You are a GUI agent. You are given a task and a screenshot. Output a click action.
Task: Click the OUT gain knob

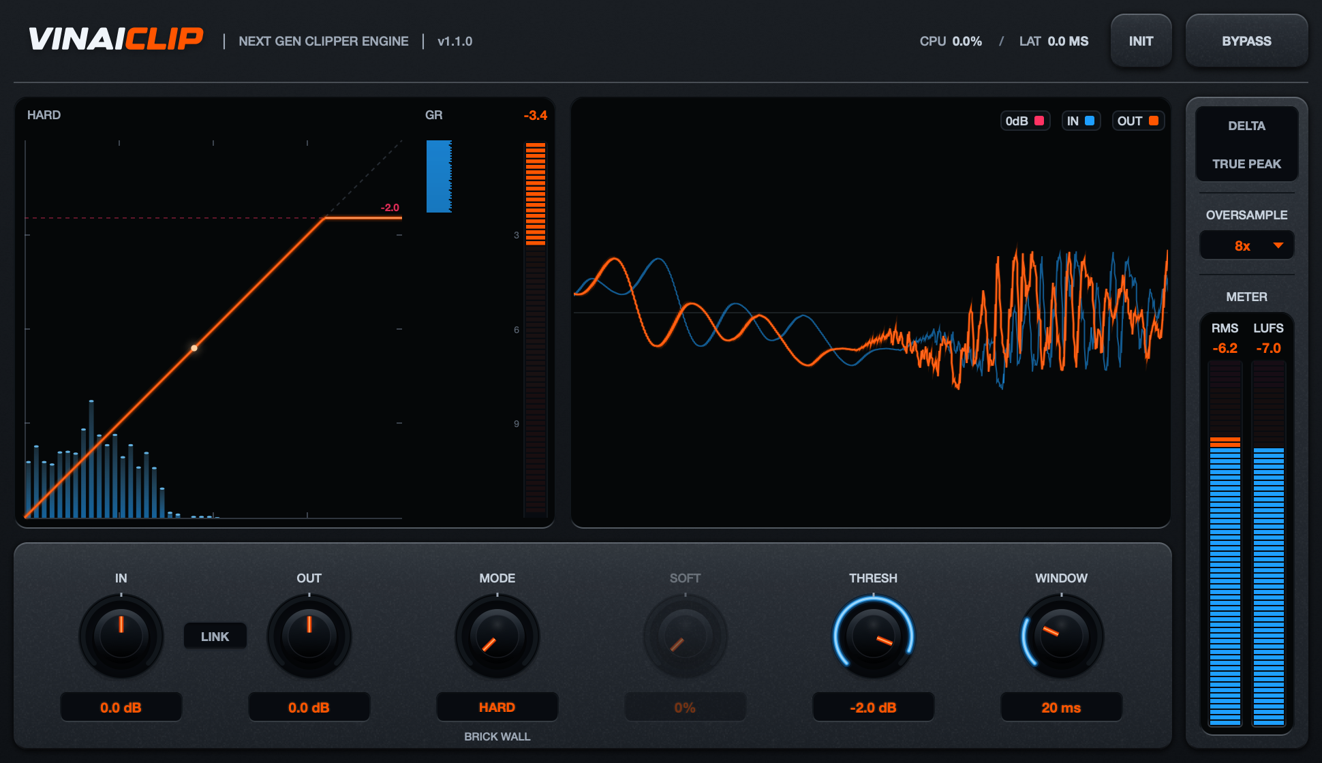tap(309, 636)
